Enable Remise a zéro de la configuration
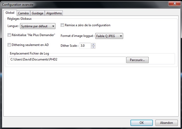This screenshot has width=182, height=129. click(62, 25)
